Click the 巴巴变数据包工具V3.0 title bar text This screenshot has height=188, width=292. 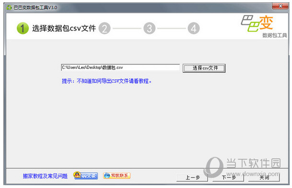[x=35, y=8]
